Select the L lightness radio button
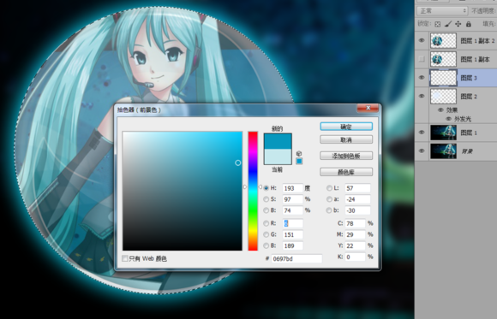497x319 pixels. (329, 188)
